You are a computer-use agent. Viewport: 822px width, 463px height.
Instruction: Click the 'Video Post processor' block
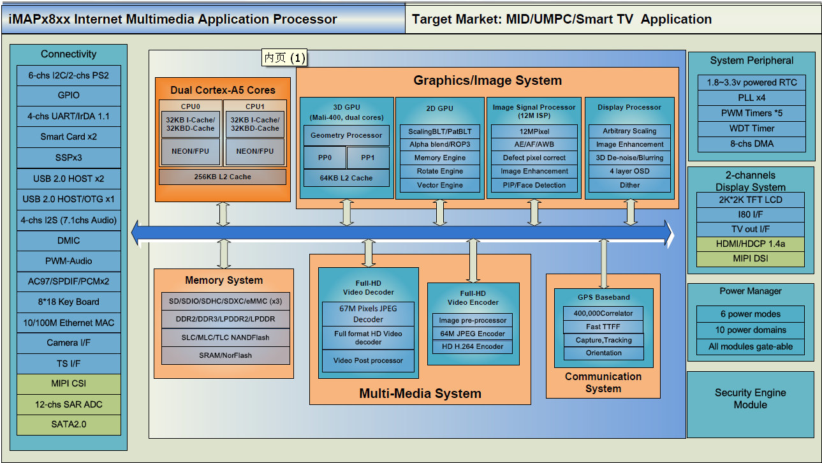point(369,361)
